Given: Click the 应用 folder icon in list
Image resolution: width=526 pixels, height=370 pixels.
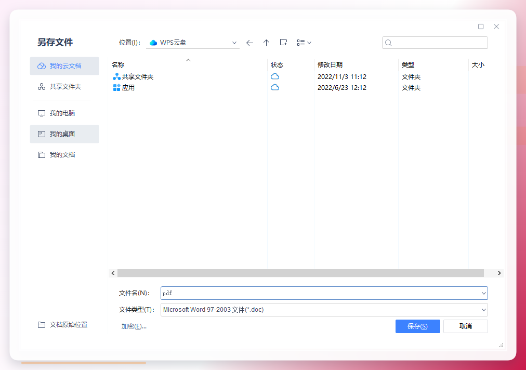Looking at the screenshot, I should point(116,87).
